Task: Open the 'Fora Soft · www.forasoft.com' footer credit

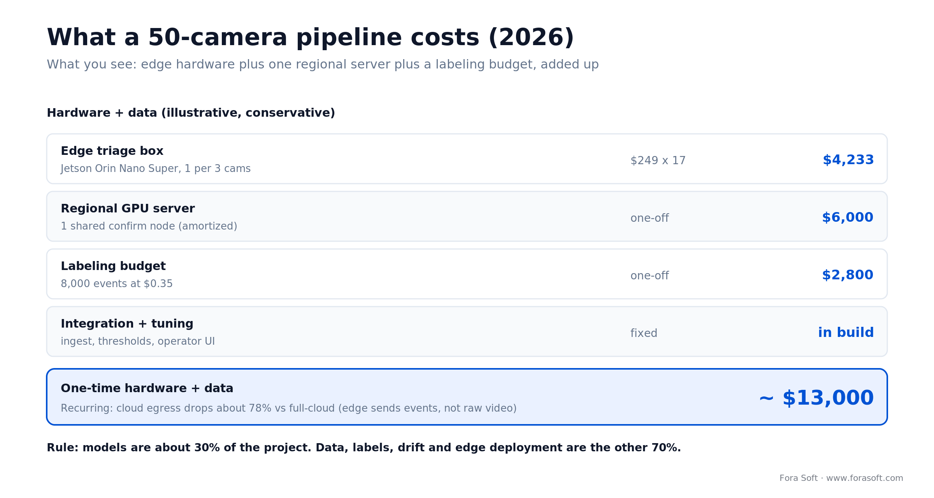Action: tap(841, 478)
